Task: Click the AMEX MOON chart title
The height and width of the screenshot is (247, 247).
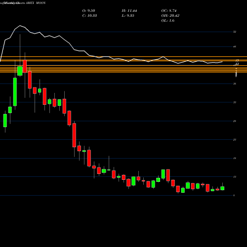Action: (x=36, y=3)
